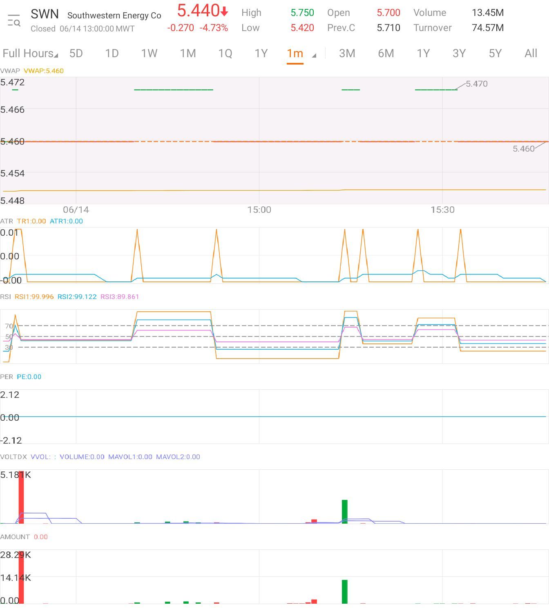The width and height of the screenshot is (549, 609).
Task: Click the SWN ticker symbol
Action: tap(45, 14)
